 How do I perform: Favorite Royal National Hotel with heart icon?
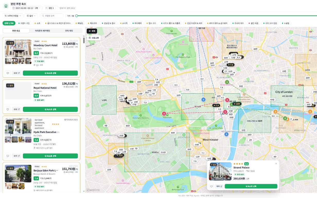tap(8, 109)
